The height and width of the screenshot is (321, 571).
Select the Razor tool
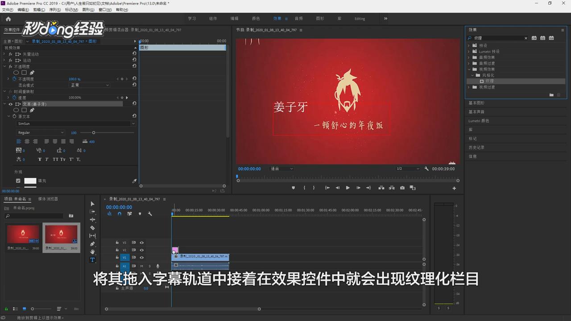pos(92,228)
